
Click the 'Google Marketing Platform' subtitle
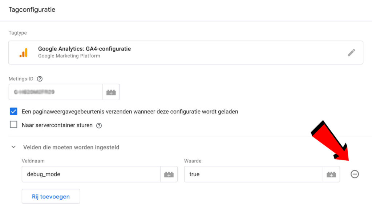[69, 56]
